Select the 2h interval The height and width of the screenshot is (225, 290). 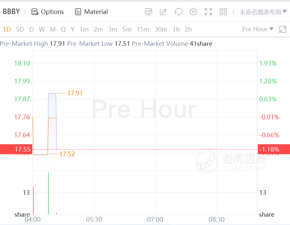click(188, 29)
